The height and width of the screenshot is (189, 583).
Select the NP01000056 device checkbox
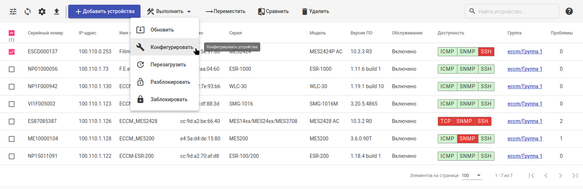pyautogui.click(x=12, y=69)
